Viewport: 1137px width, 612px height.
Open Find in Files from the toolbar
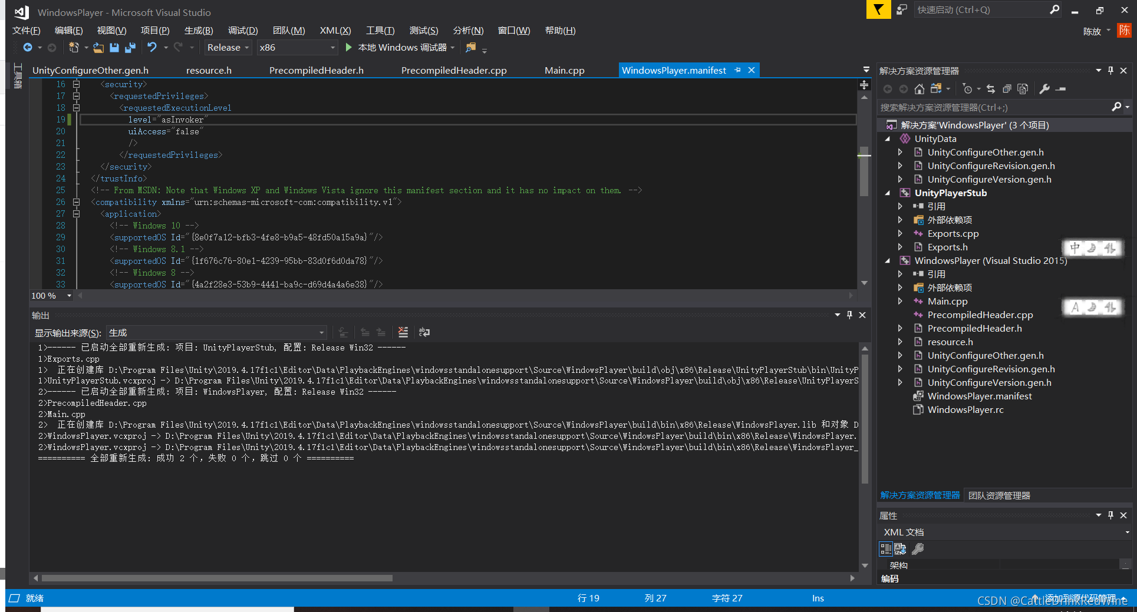470,47
